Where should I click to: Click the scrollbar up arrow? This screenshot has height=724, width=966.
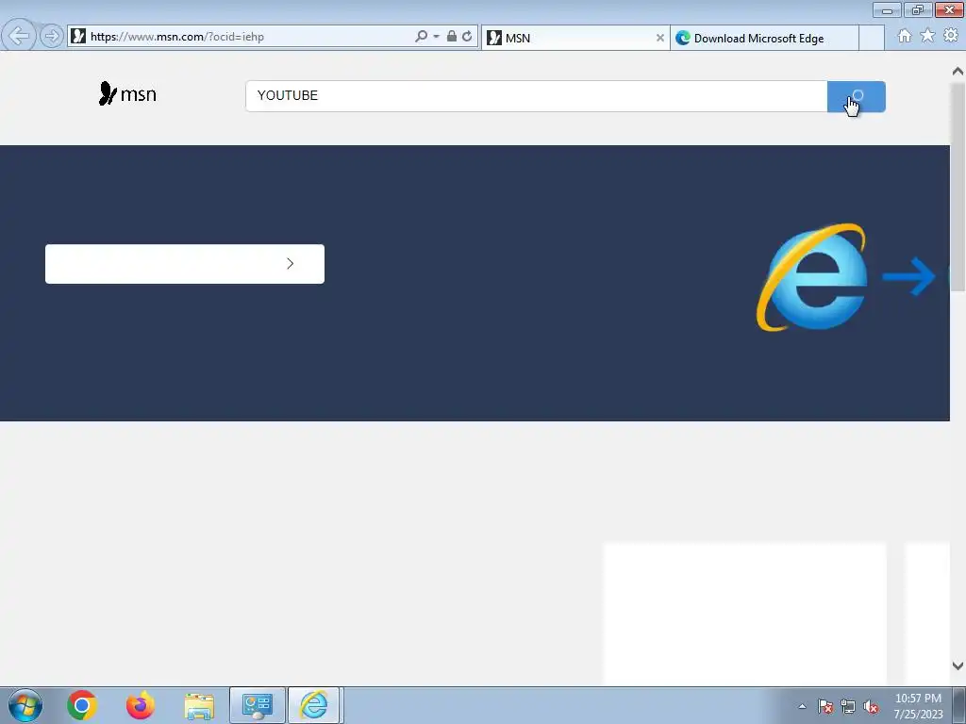tap(958, 72)
